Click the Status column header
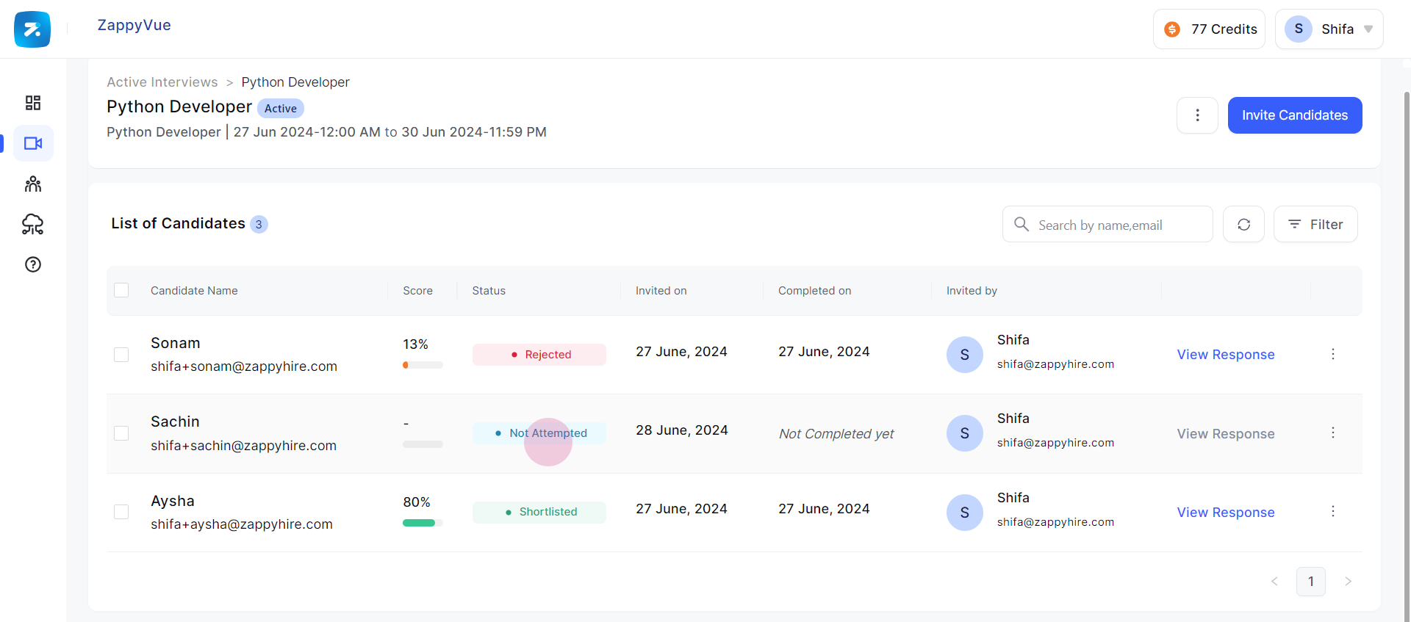1411x622 pixels. 489,291
